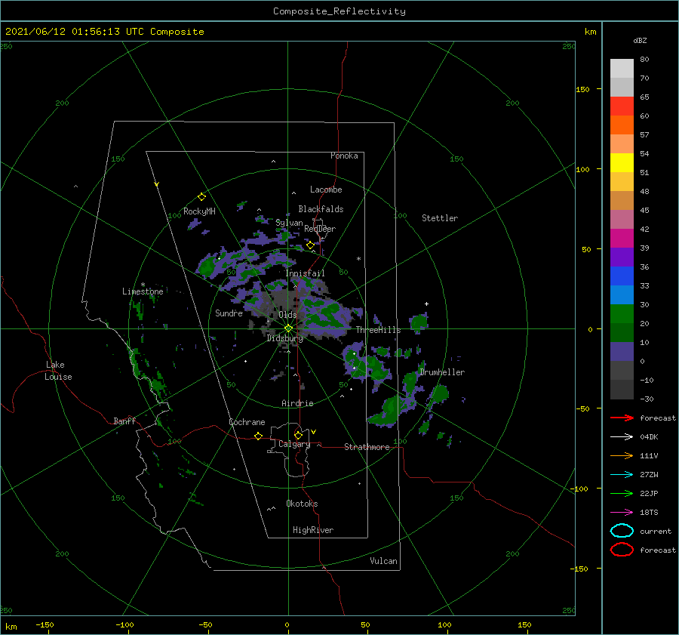Click the yellow radar-center diamond above Didsbury

click(x=288, y=328)
